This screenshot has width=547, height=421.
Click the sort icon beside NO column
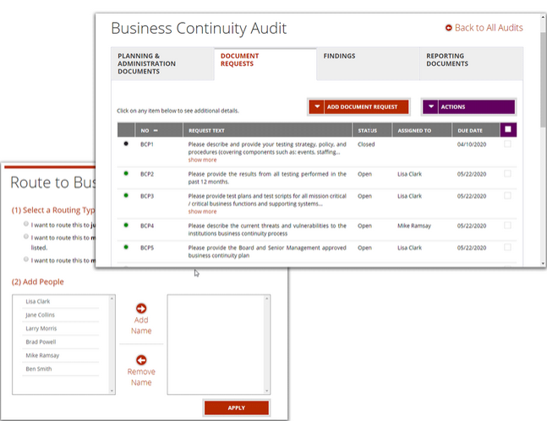pos(156,131)
